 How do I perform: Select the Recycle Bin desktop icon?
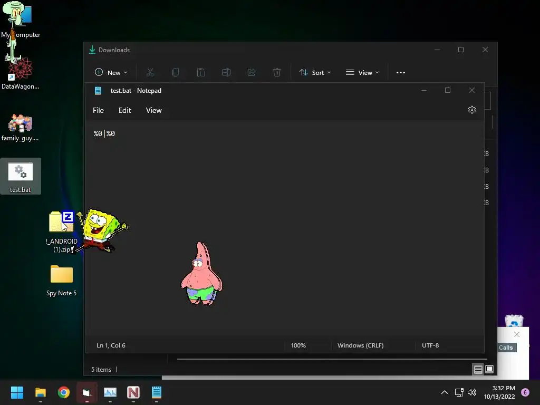pyautogui.click(x=514, y=321)
